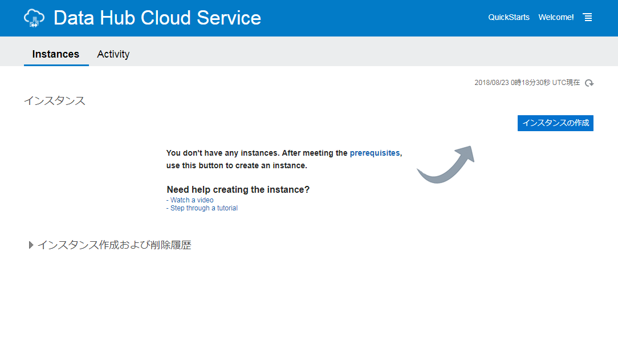Click the 'Need help creating the instance?' heading
618x353 pixels.
click(238, 190)
